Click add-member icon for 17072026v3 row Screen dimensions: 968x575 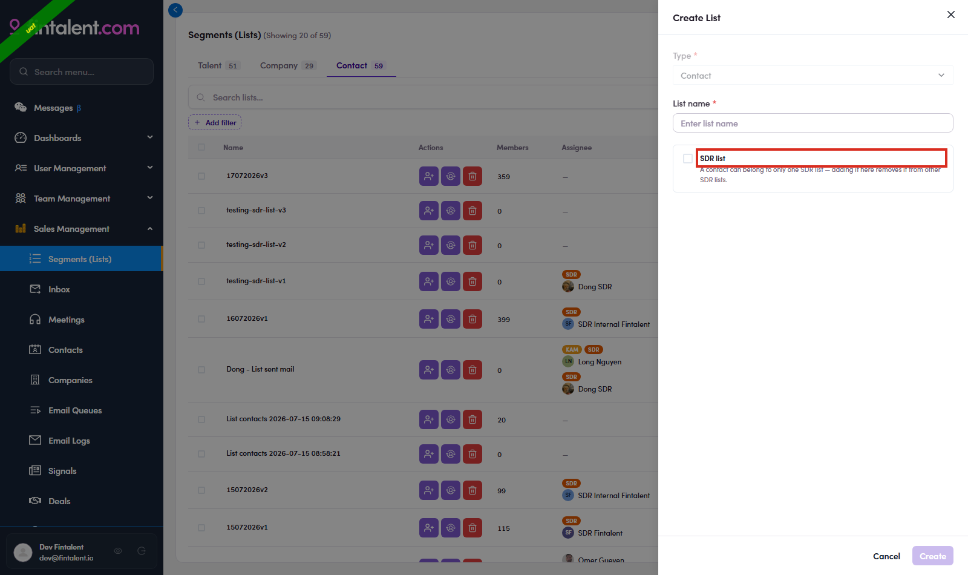[x=429, y=176]
